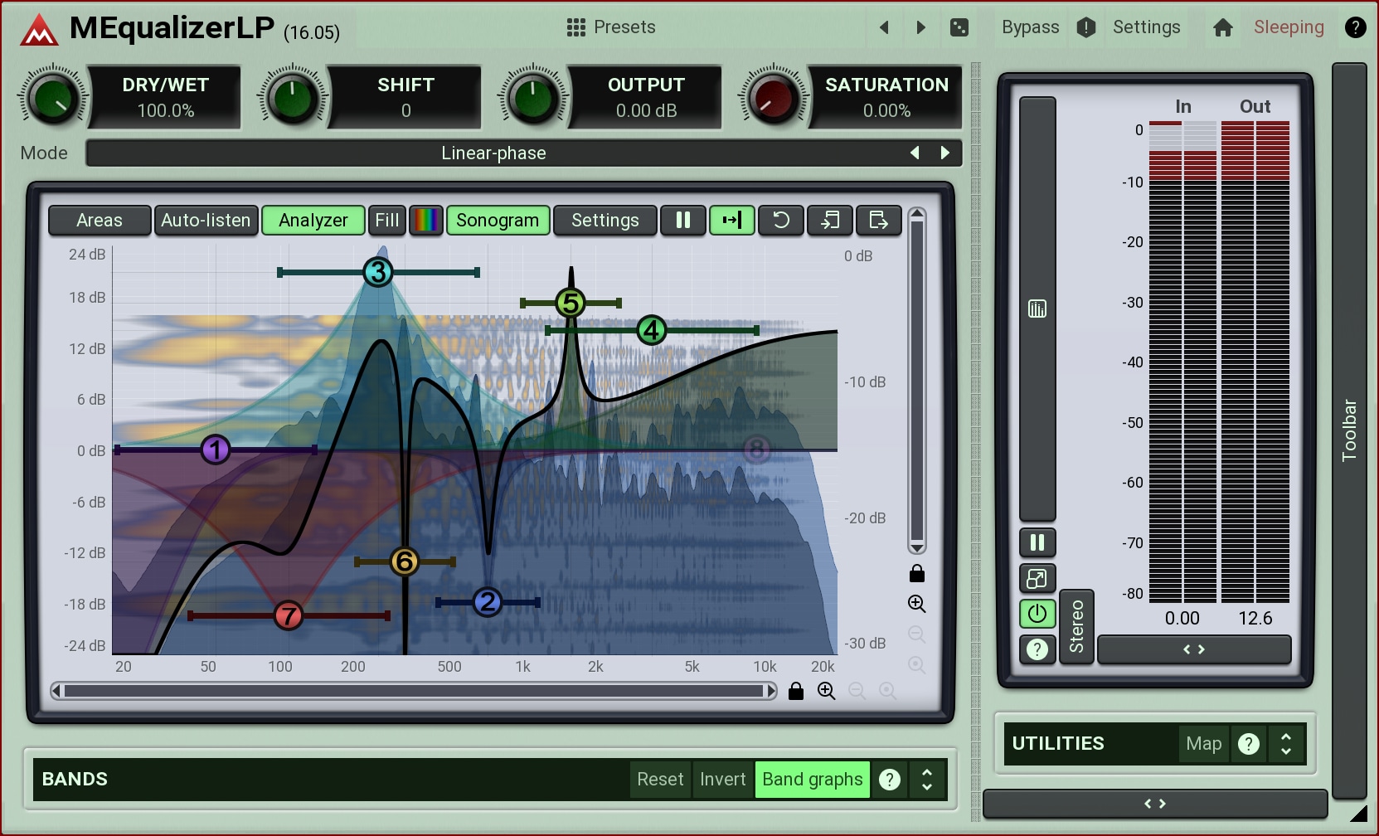Click the Sleeping status label

pyautogui.click(x=1289, y=27)
